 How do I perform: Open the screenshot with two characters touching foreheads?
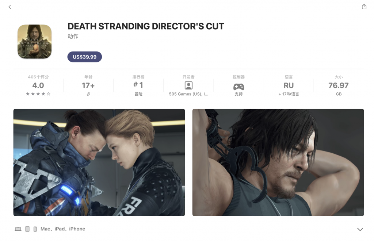[x=99, y=162]
